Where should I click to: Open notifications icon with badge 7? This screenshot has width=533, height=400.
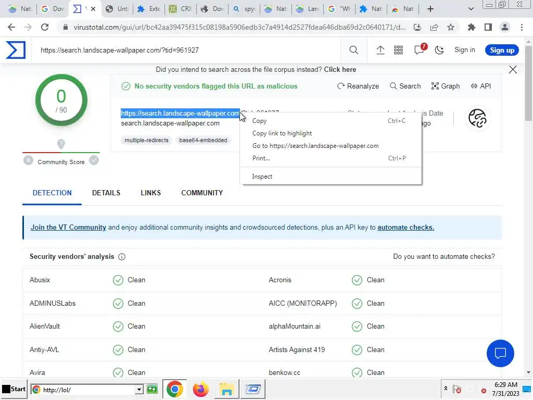pos(419,50)
